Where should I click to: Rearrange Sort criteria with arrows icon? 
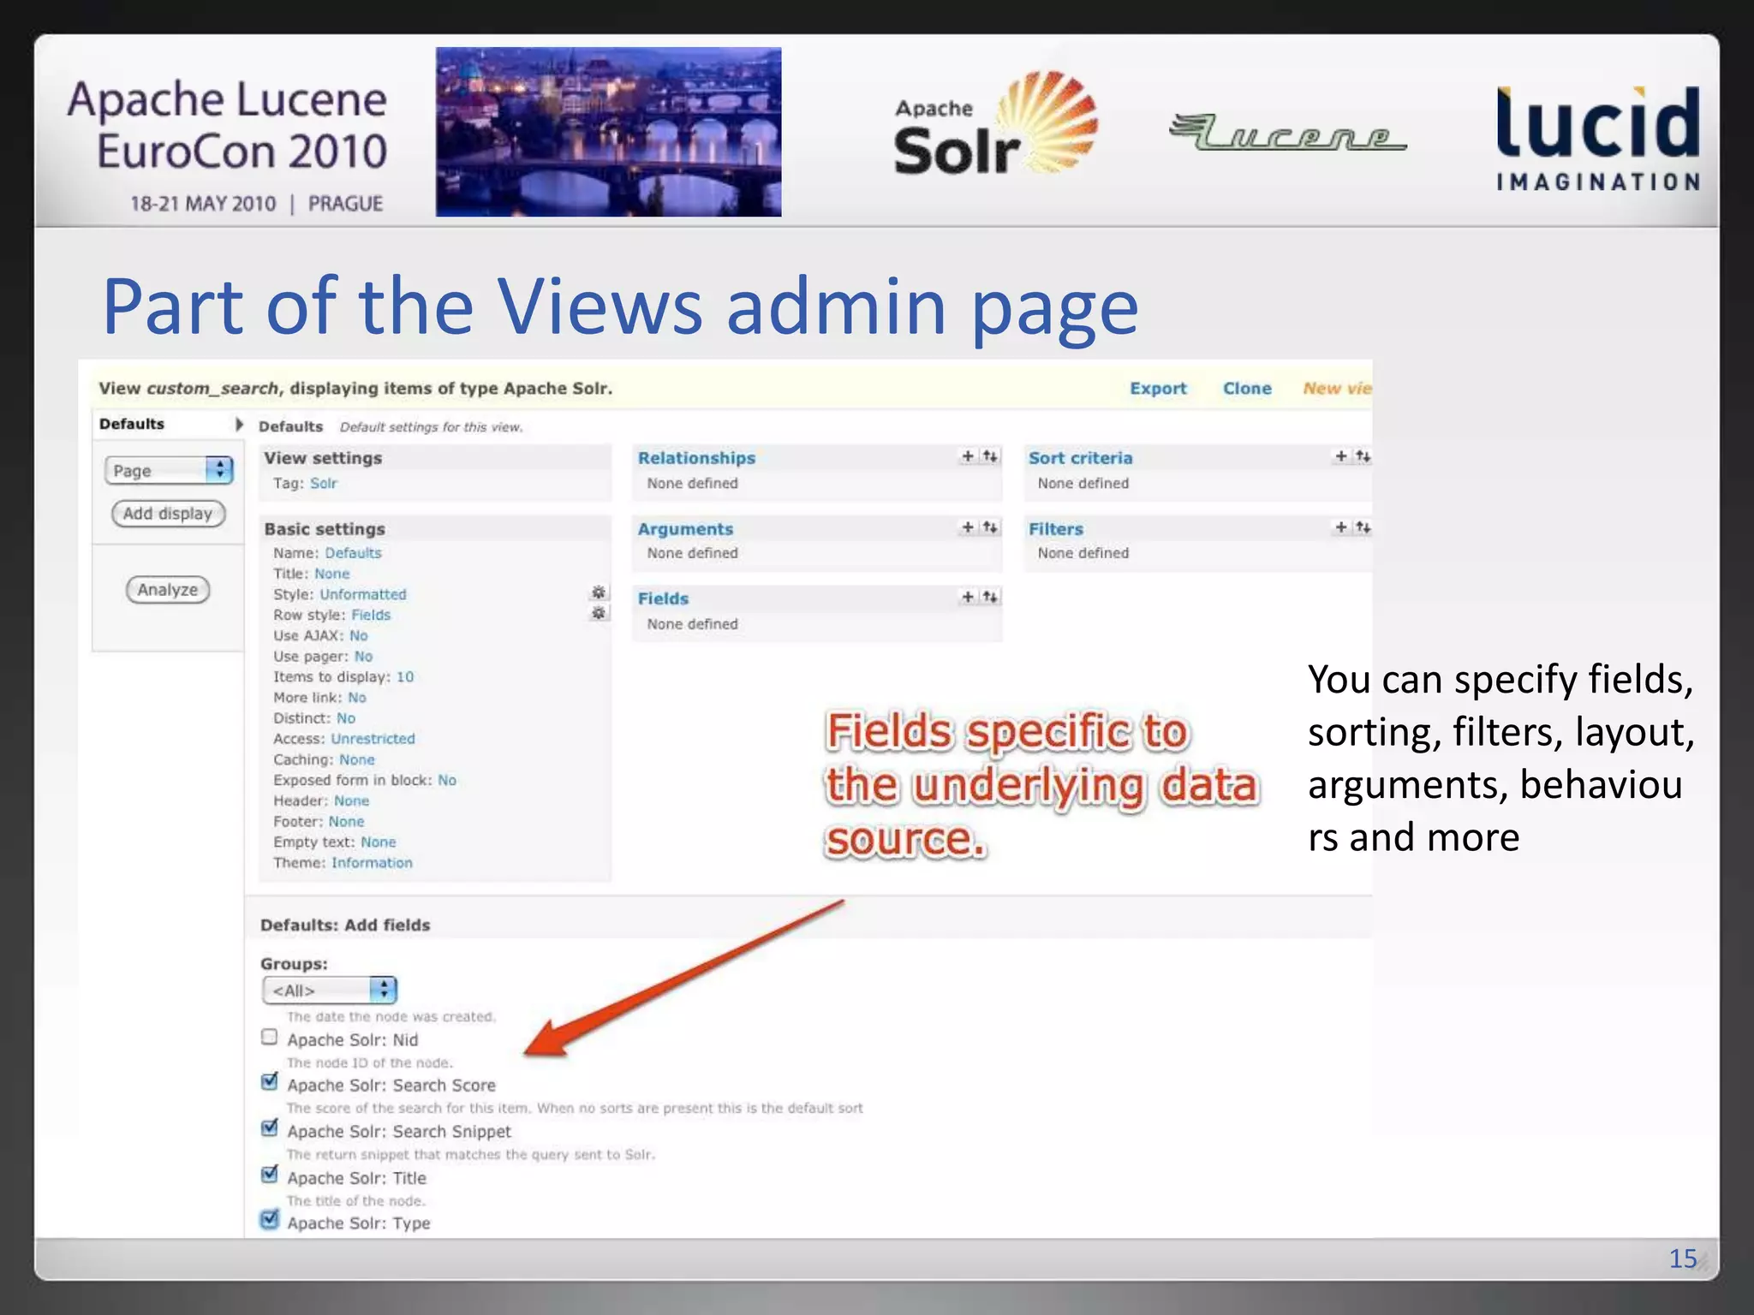[x=1363, y=456]
